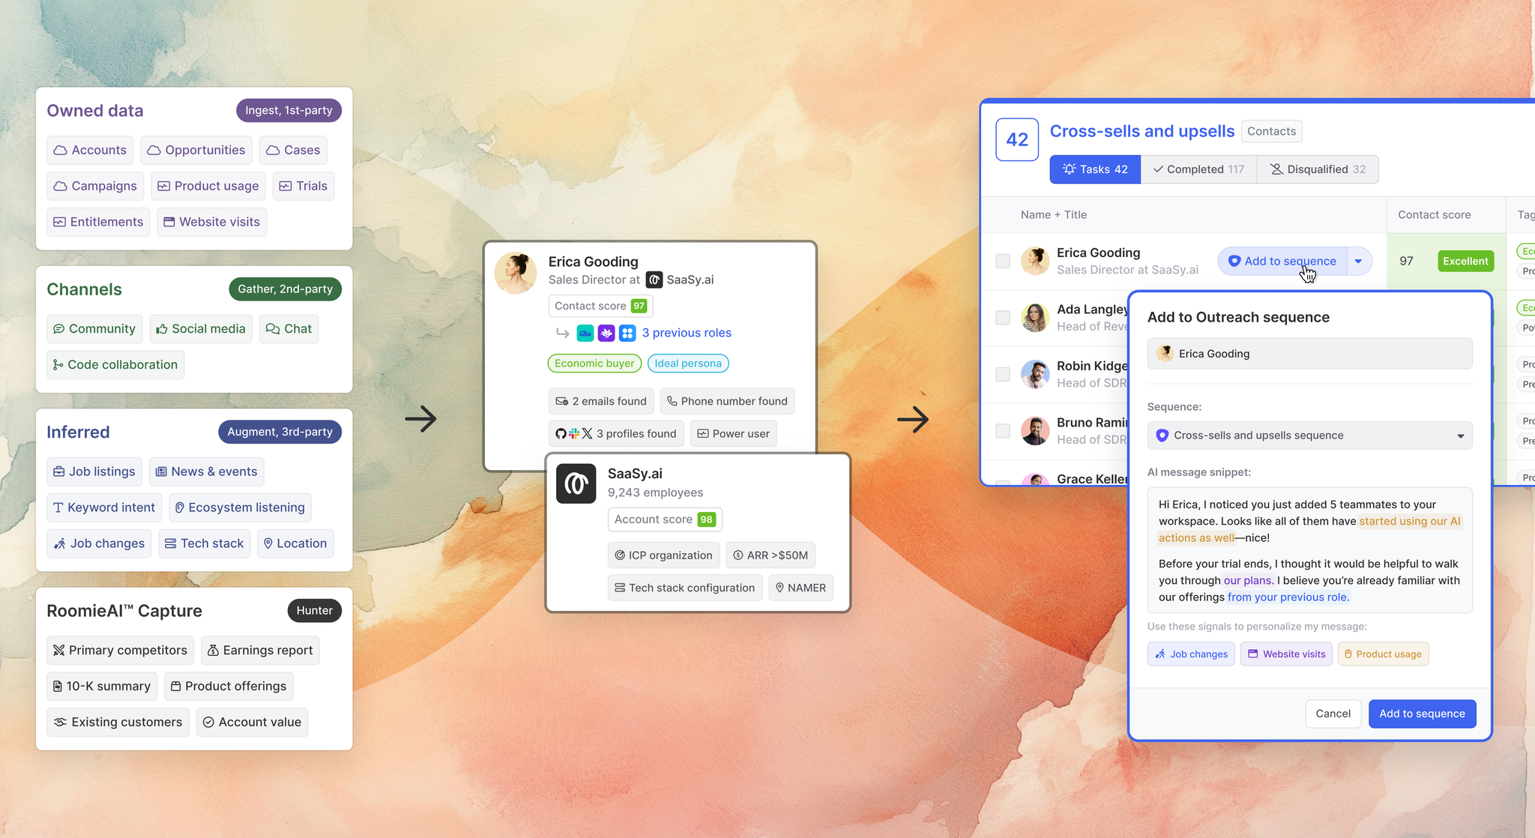1535x838 pixels.
Task: Click the green Excellent score badge
Action: 1465,261
